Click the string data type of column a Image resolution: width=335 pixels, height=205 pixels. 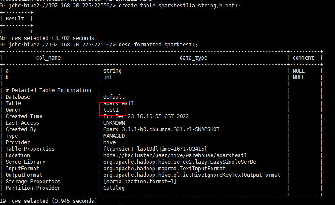pyautogui.click(x=113, y=71)
